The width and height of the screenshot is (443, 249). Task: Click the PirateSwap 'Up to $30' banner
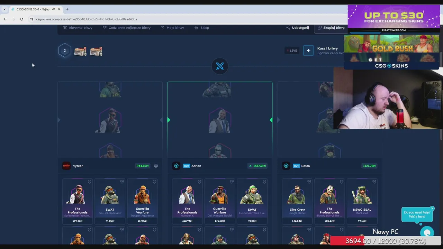(x=394, y=19)
